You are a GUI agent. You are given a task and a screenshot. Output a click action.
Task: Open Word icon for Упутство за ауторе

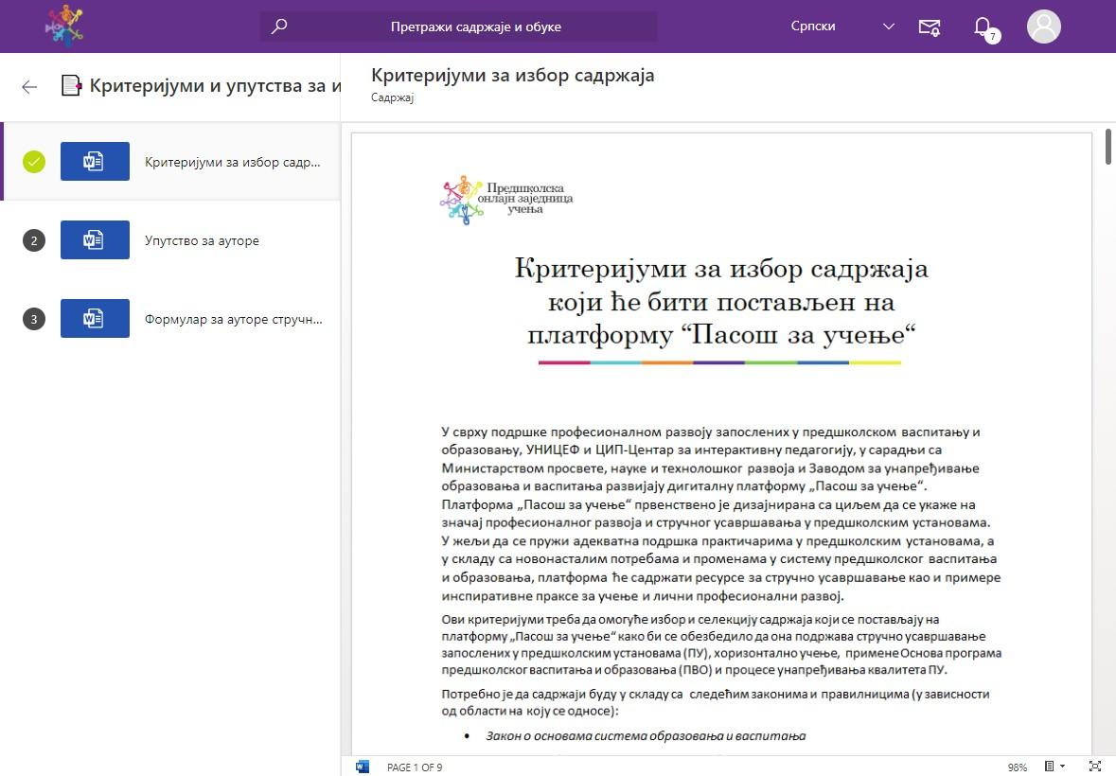tap(95, 239)
